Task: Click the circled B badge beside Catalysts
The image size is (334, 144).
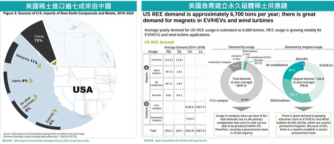Action: pyautogui.click(x=146, y=105)
